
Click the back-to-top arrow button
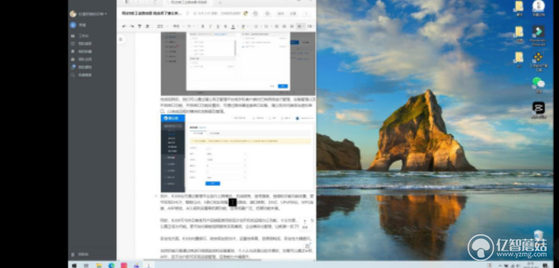[305, 223]
